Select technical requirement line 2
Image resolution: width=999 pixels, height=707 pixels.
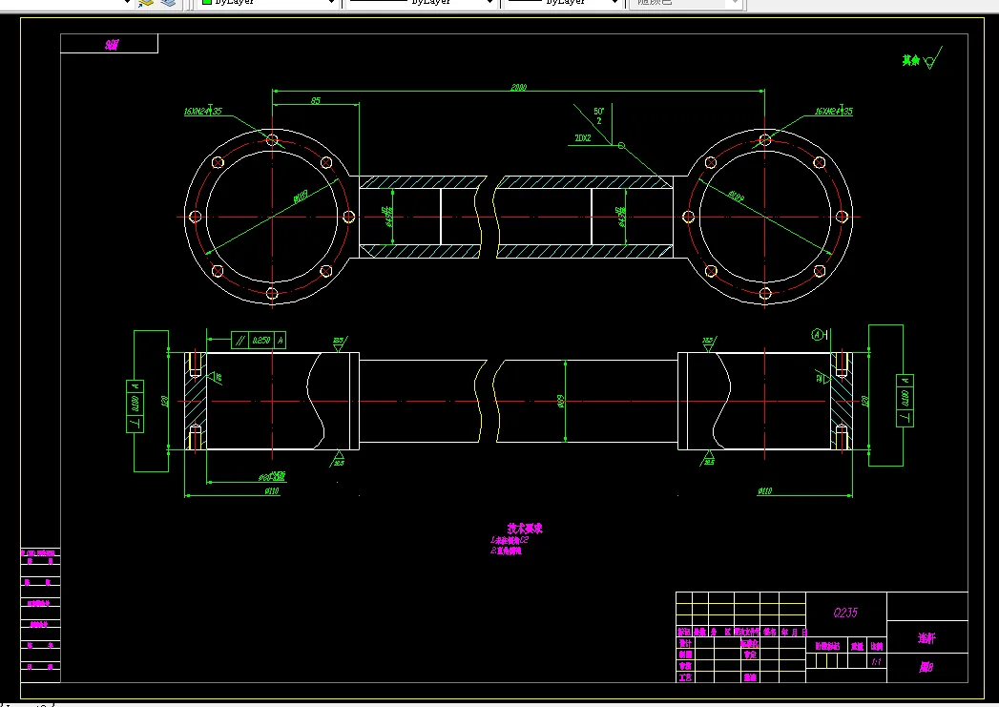[506, 551]
